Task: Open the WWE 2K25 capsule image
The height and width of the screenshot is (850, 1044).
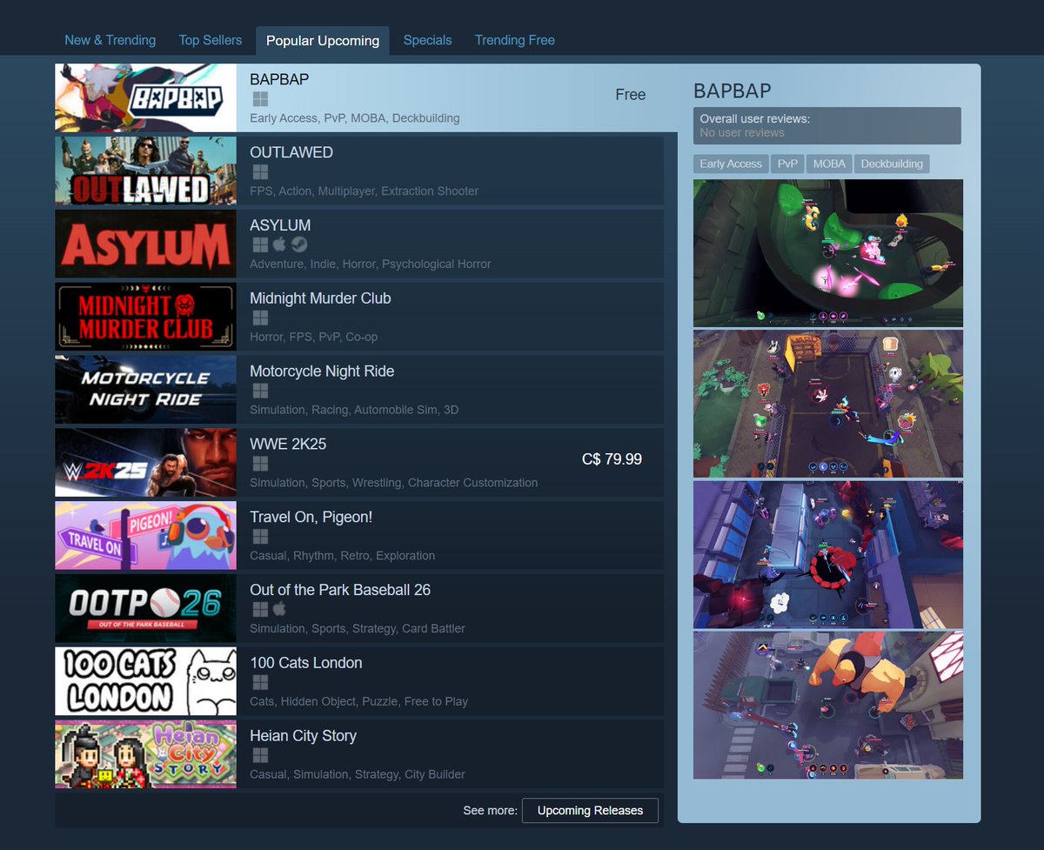Action: pos(145,462)
